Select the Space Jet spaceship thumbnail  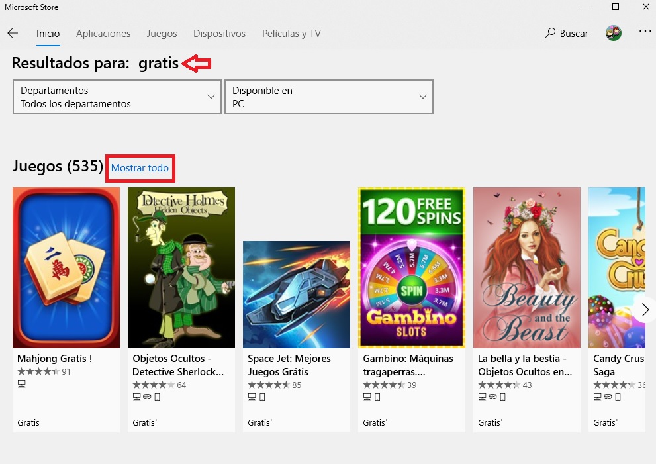click(297, 294)
